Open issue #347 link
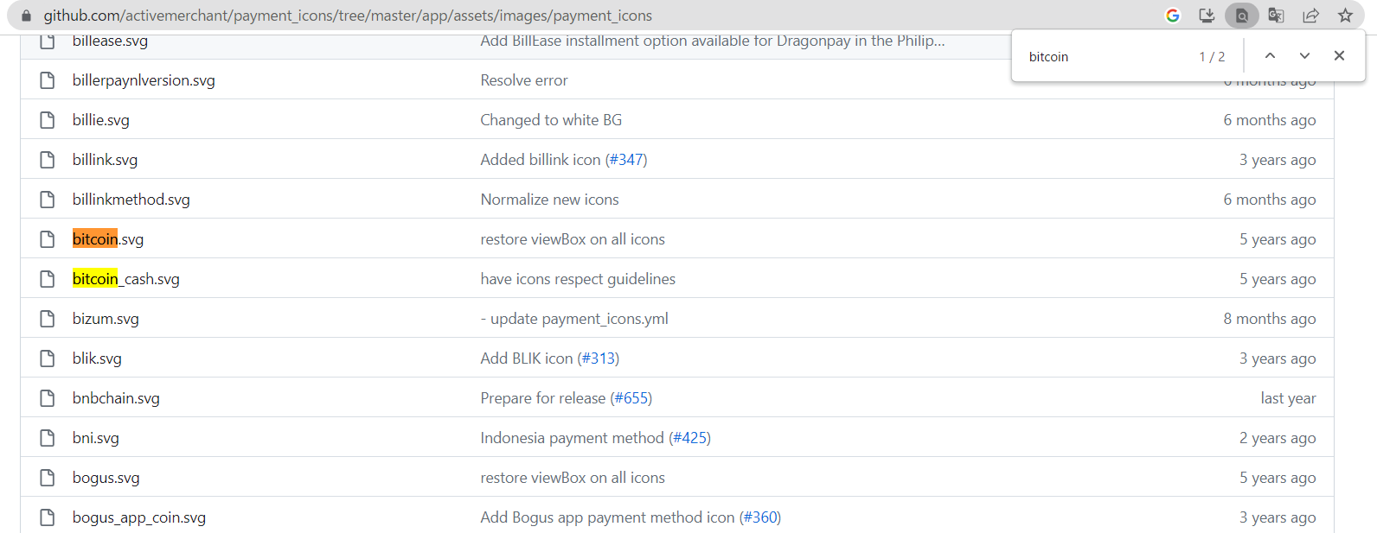 pos(626,160)
